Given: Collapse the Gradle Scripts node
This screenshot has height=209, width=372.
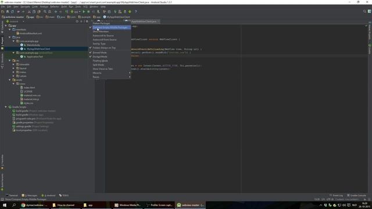Looking at the screenshot, I should 6,107.
